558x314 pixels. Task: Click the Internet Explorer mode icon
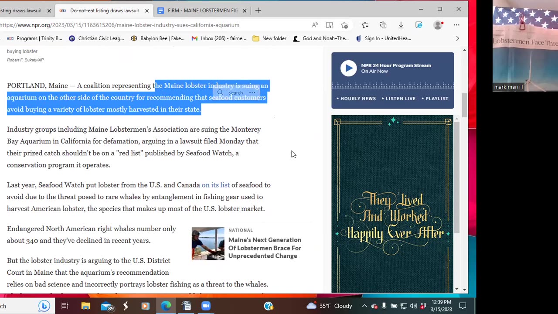[418, 25]
